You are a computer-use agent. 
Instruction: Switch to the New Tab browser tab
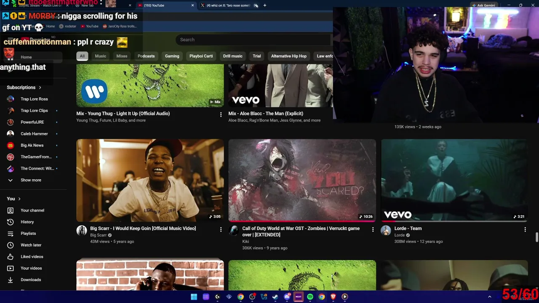coord(103,5)
